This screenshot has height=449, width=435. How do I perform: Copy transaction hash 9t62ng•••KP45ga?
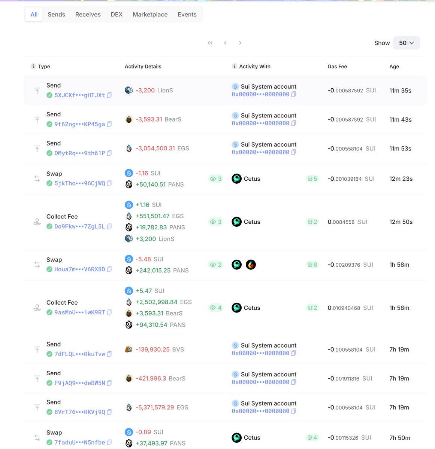tap(109, 124)
